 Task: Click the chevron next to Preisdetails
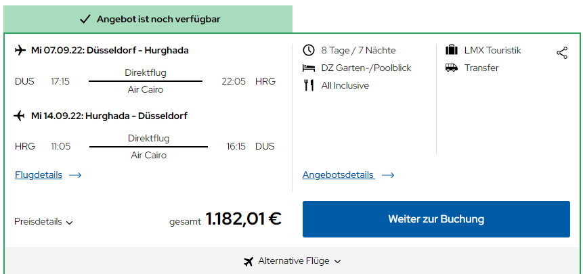pos(70,222)
